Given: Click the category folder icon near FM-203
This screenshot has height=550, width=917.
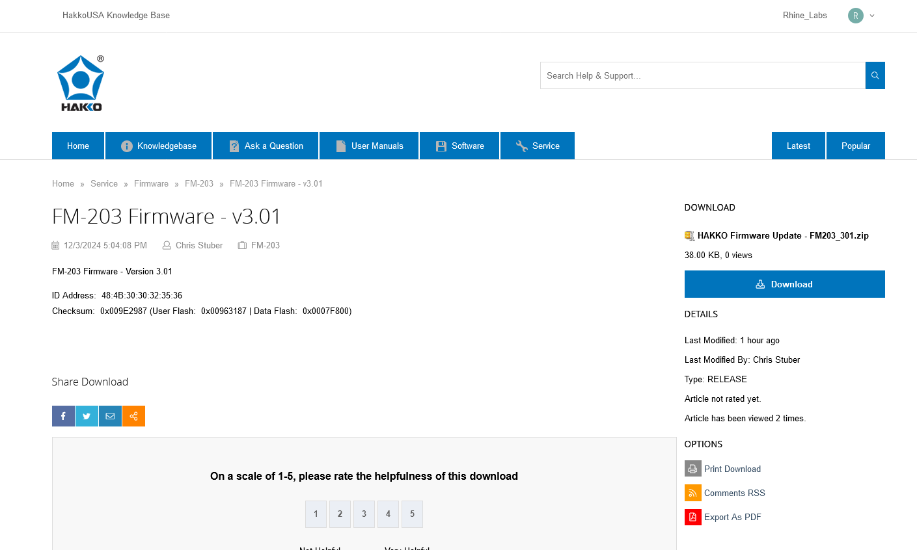Looking at the screenshot, I should (242, 246).
